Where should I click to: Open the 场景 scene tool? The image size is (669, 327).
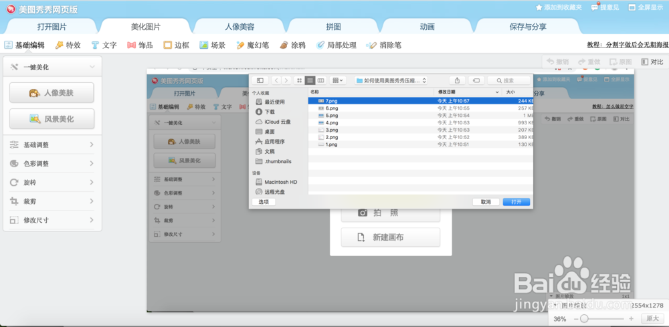(213, 45)
